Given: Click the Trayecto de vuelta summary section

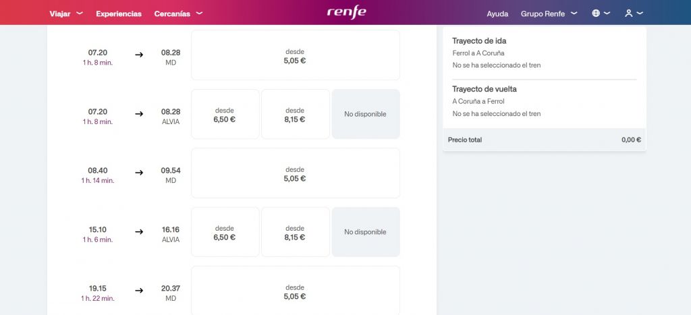Looking at the screenshot, I should (545, 101).
